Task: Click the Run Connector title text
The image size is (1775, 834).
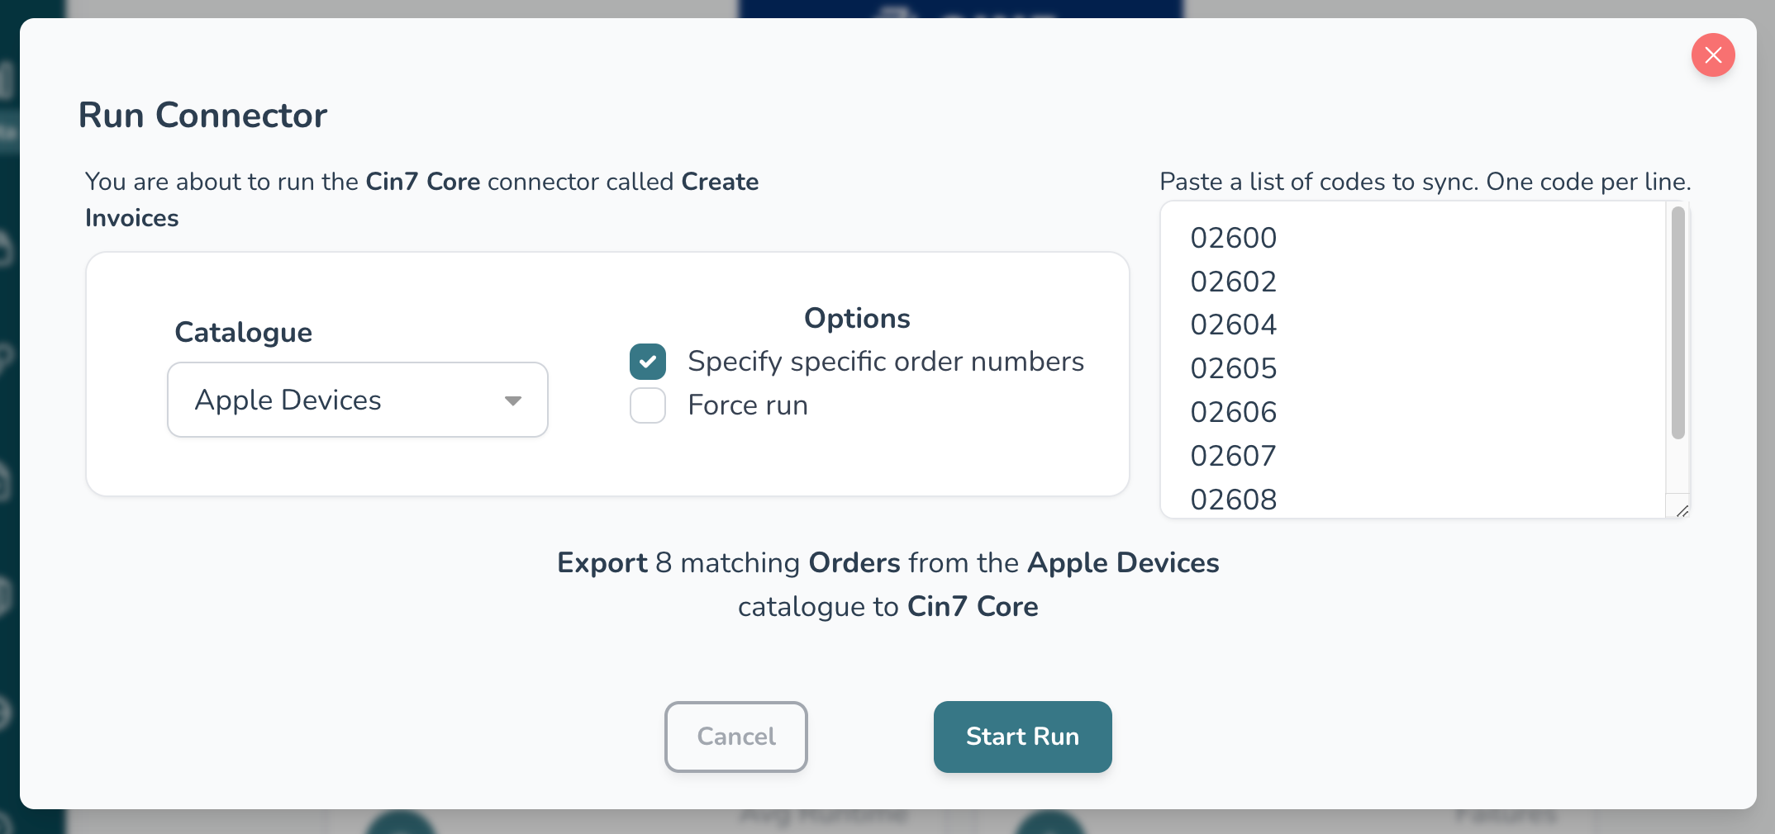Action: (203, 116)
